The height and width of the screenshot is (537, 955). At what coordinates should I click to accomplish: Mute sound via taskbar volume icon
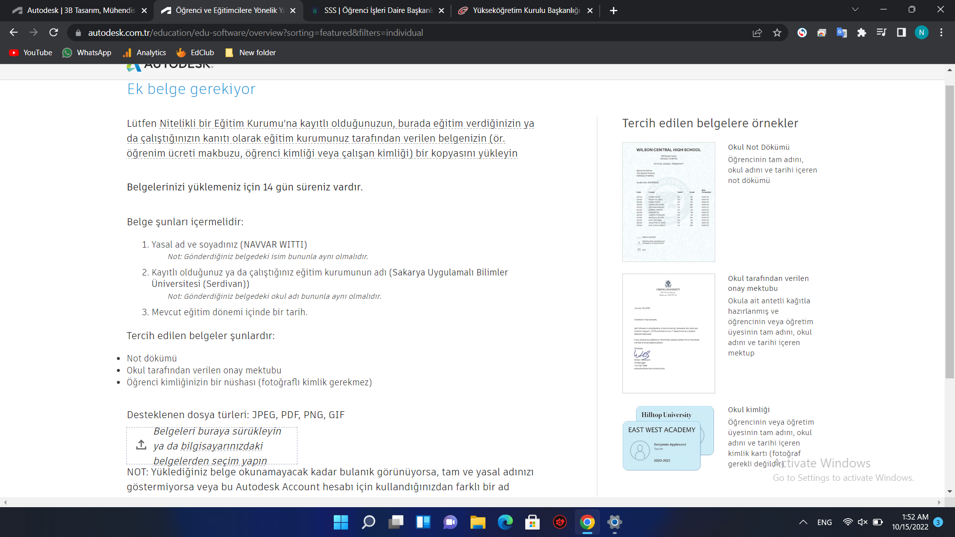coord(862,522)
